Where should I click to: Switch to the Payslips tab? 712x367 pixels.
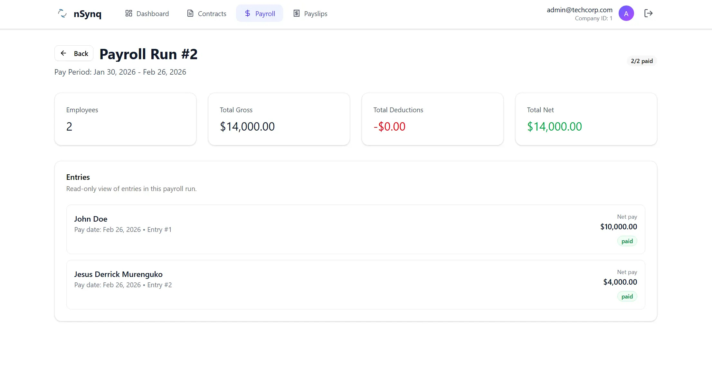coord(310,14)
